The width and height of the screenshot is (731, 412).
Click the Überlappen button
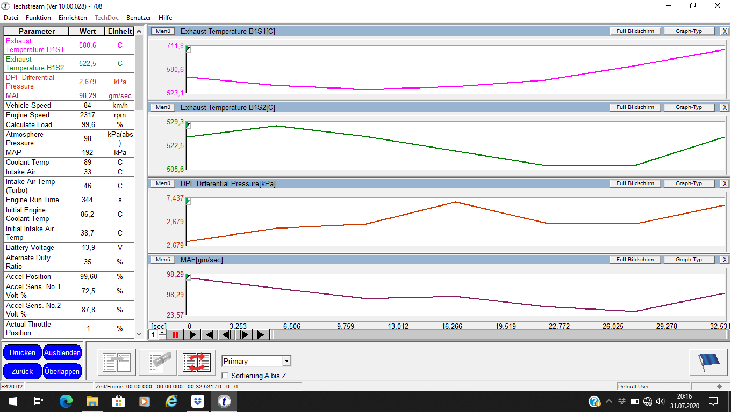[62, 371]
